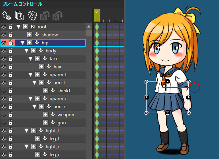
Task: Collapse the face tree node
Action: pyautogui.click(x=30, y=59)
